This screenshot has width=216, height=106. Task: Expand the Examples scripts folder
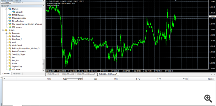[6, 33]
